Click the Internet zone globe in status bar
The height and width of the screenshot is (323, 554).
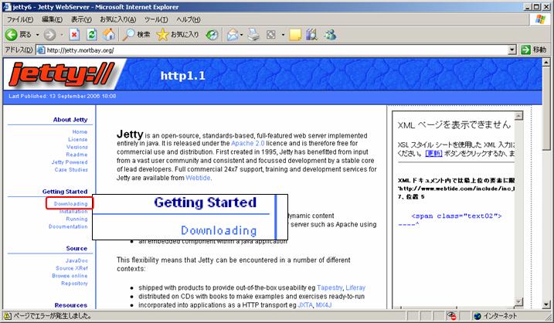(478, 315)
